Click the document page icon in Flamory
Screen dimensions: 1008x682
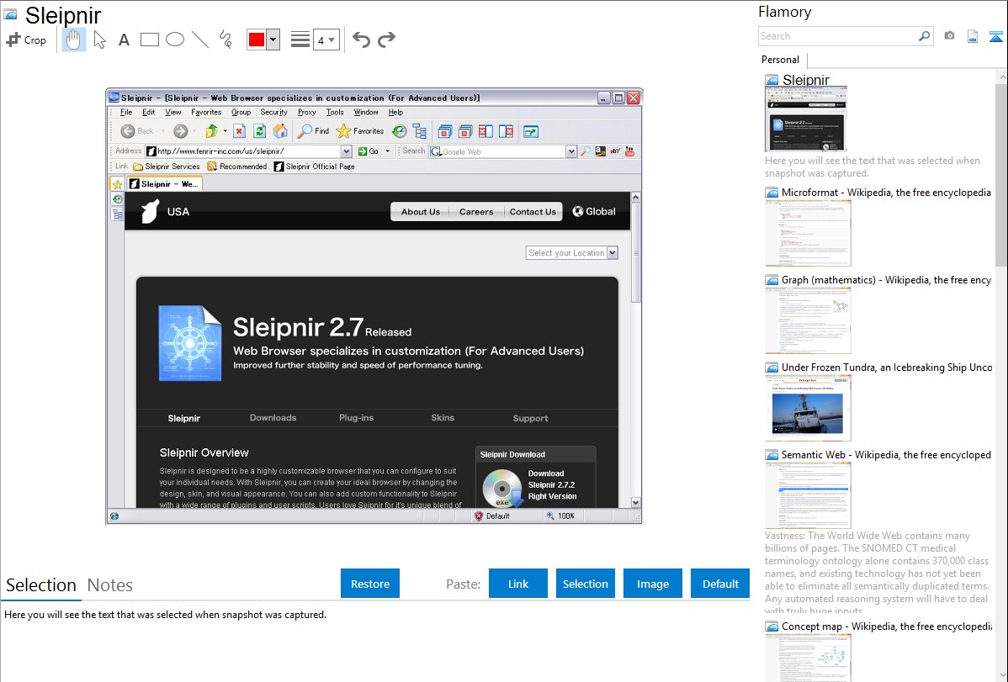pyautogui.click(x=973, y=36)
